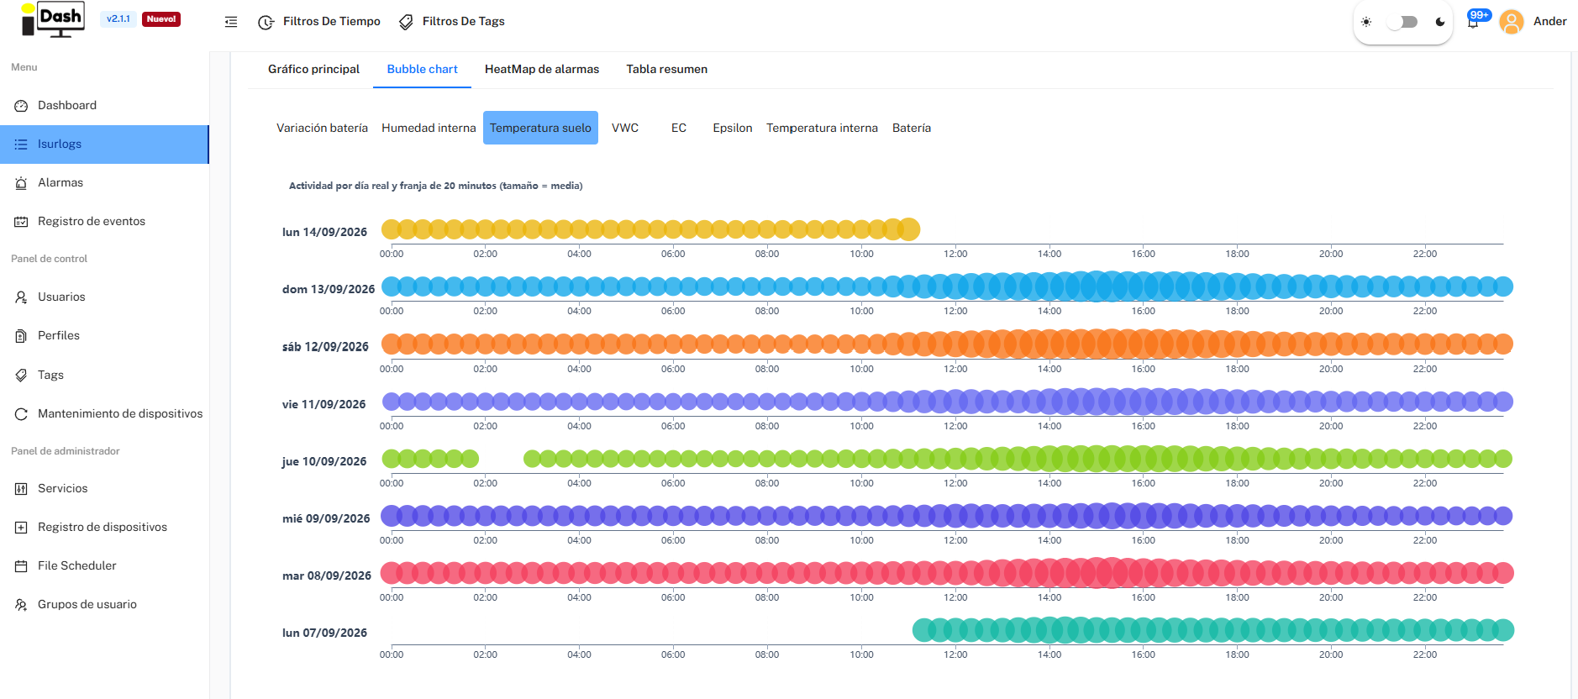The width and height of the screenshot is (1578, 699).
Task: Select Humedad interna metric
Action: [429, 128]
